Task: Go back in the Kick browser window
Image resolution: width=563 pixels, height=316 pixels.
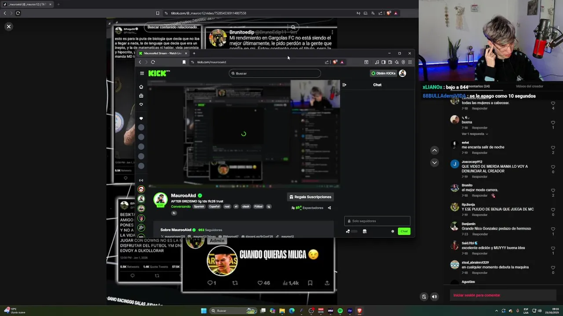Action: pos(140,62)
